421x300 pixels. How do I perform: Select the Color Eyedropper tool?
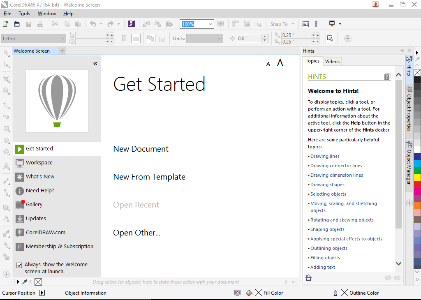tap(7, 233)
